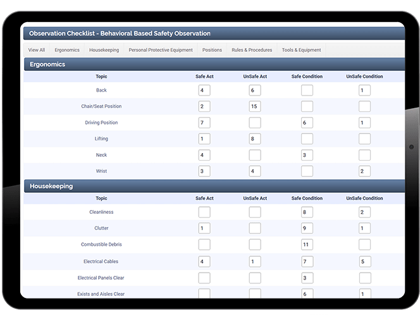This screenshot has height=315, width=420.
Task: Switch to the Positions tab
Action: [212, 50]
